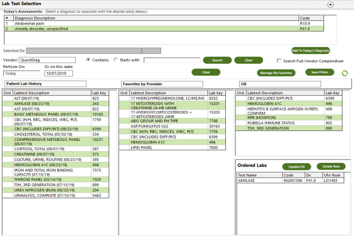Select UREA NITROGEN (BUN) (08/23/19)
The width and height of the screenshot is (354, 237).
tap(56, 190)
